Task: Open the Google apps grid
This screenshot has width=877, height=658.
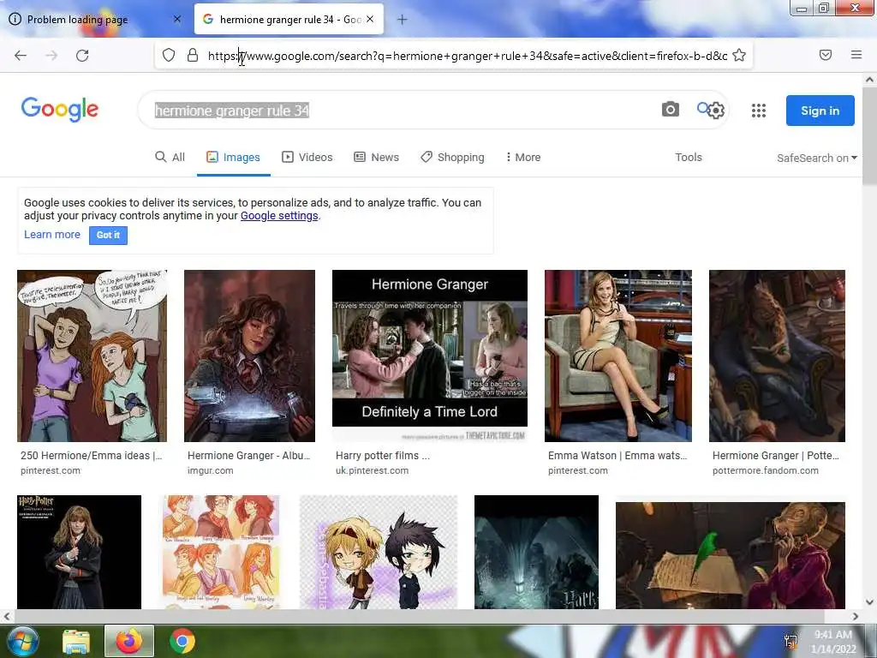Action: 759,111
